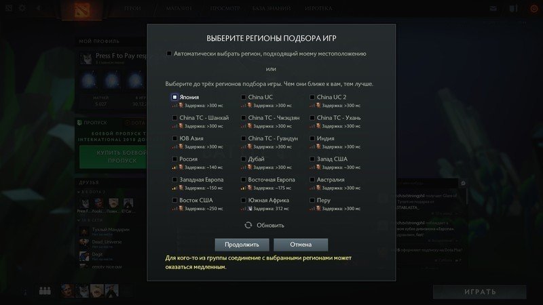
Task: Click the Отмена button
Action: pos(301,245)
